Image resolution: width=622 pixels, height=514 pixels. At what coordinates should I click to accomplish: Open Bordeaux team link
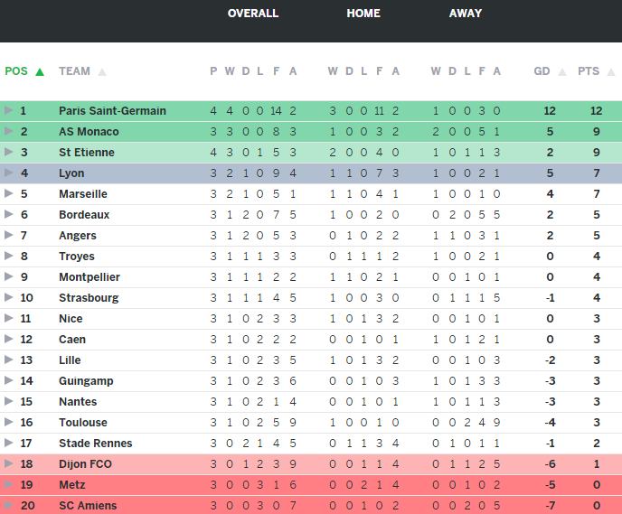84,215
